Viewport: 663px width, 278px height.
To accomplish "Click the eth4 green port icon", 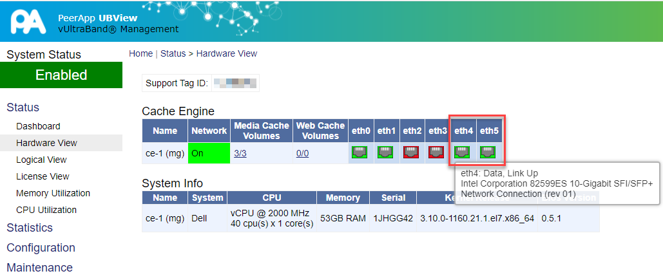I will [x=462, y=153].
